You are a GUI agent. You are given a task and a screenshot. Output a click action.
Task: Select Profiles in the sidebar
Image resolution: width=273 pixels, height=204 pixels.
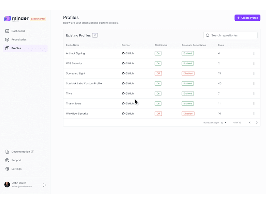[x=25, y=48]
